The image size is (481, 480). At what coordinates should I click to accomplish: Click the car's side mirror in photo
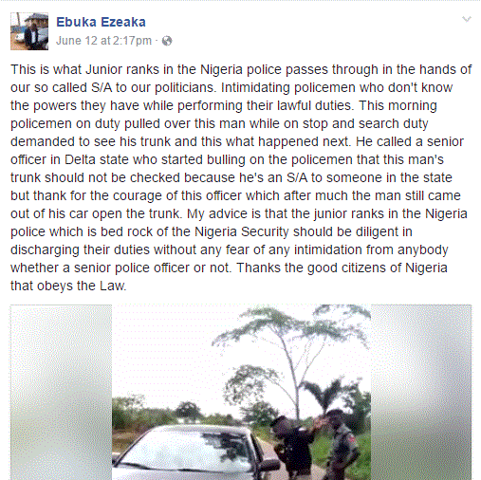[x=268, y=467]
